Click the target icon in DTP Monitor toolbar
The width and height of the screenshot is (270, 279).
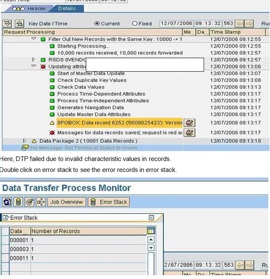[x=30, y=202]
